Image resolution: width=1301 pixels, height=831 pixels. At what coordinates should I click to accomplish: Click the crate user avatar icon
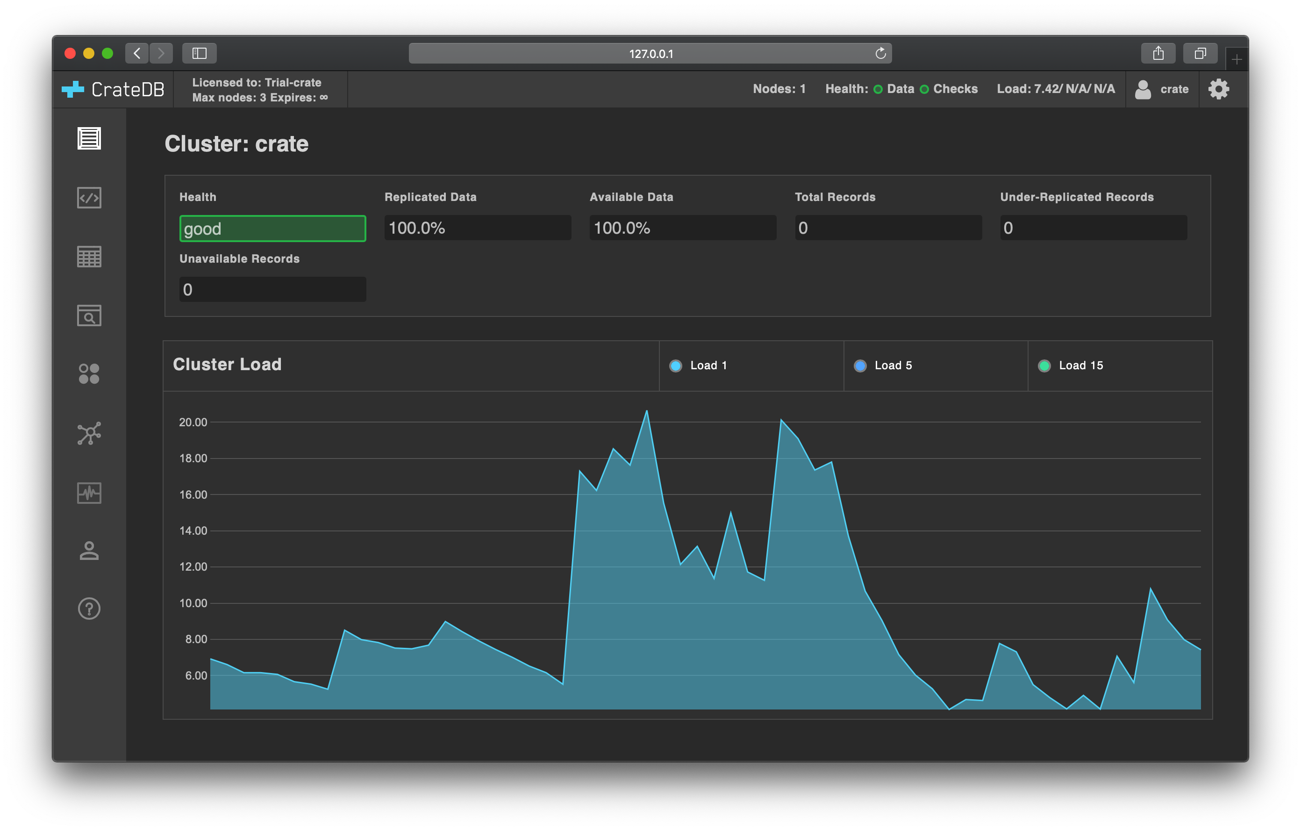click(1143, 89)
